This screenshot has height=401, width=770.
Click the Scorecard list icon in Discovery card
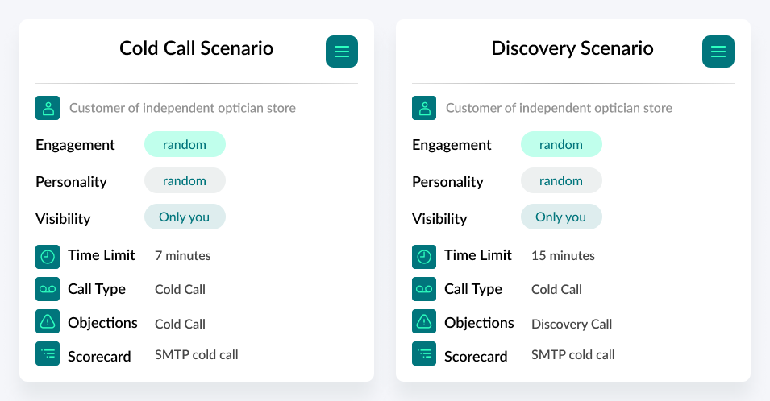tap(424, 353)
